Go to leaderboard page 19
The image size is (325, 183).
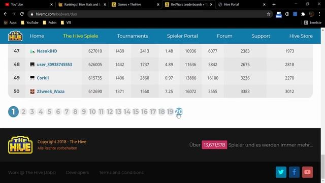pos(170,112)
